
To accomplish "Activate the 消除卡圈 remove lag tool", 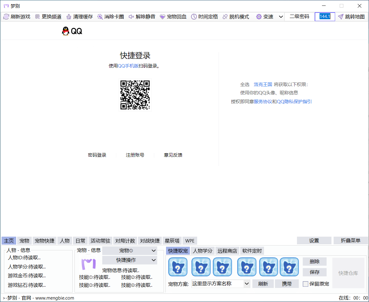I will point(100,16).
